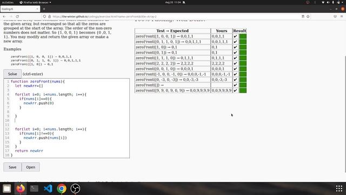This screenshot has width=346, height=195.
Task: Show the applications grid
Action: pos(339,188)
